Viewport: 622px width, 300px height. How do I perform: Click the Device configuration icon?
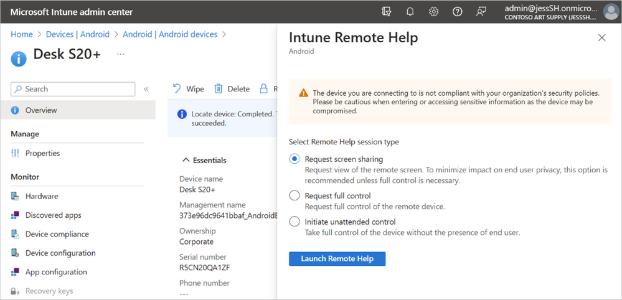point(15,253)
